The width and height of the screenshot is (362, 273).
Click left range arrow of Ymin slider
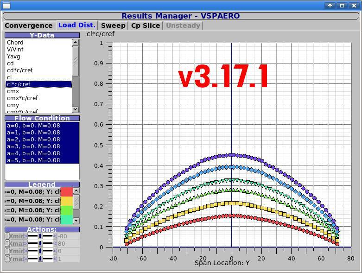(x=25, y=251)
